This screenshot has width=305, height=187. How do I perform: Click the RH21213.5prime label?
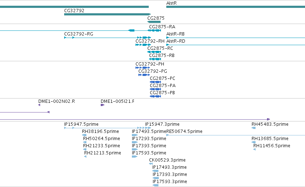pyautogui.click(x=103, y=153)
